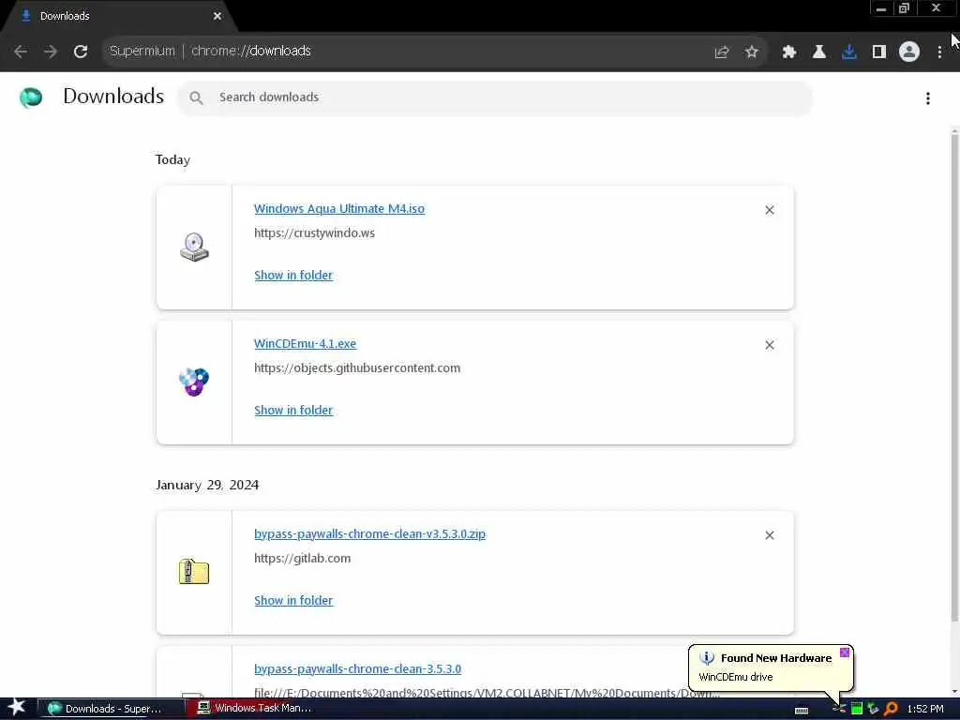Click the magnifier icon in search box
The width and height of the screenshot is (960, 720).
point(196,97)
